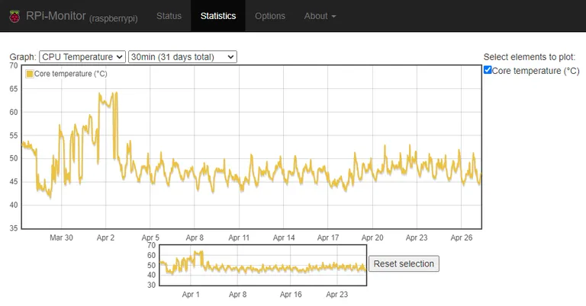Switch to the Status tab
Viewport: 586px width, 306px height.
coord(169,16)
